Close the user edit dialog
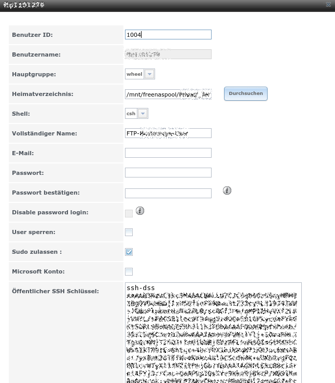 coord(328,4)
